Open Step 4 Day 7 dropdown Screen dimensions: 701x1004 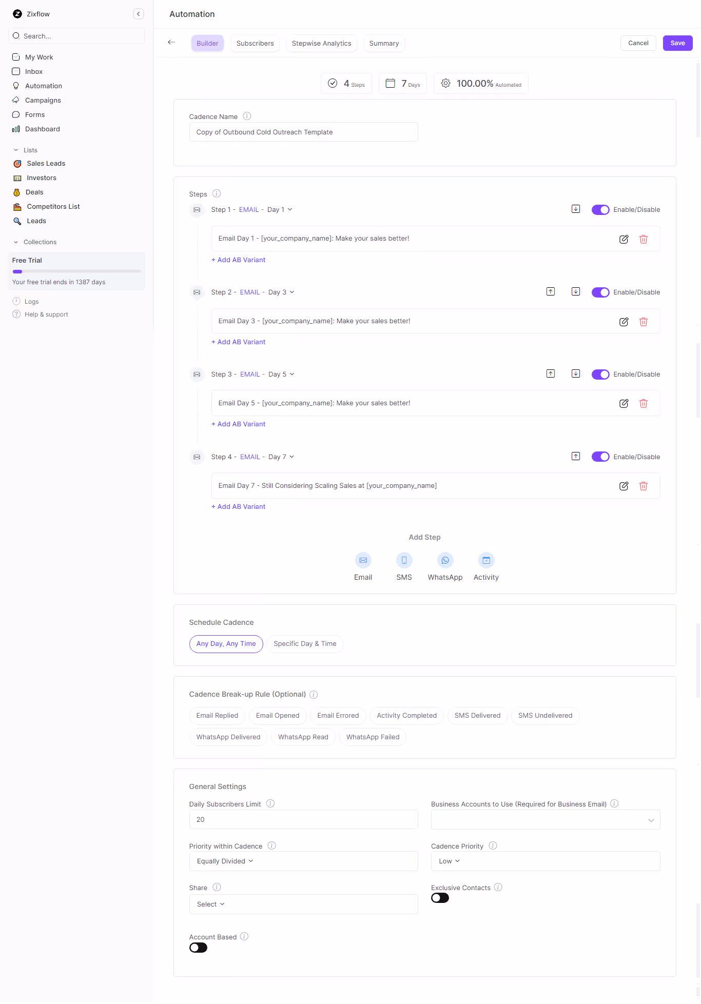[281, 457]
